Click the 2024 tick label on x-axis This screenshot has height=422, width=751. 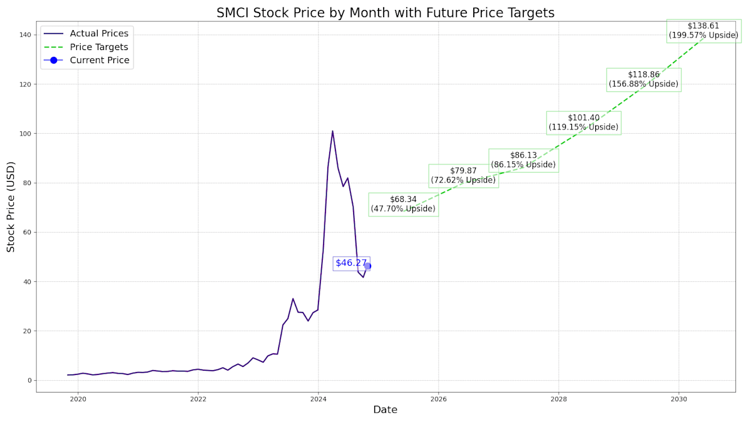[x=318, y=399]
